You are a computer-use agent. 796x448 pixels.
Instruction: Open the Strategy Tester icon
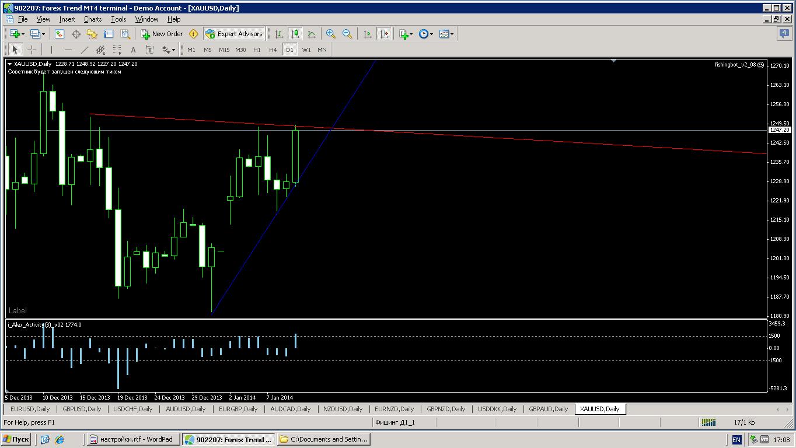(124, 34)
